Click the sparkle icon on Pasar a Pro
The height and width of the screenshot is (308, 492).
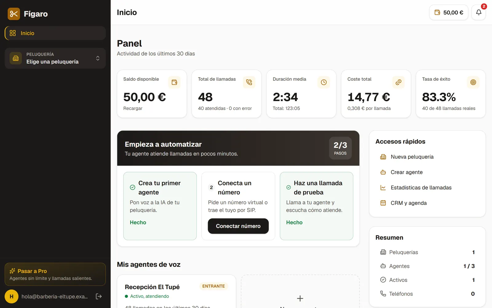point(12,271)
